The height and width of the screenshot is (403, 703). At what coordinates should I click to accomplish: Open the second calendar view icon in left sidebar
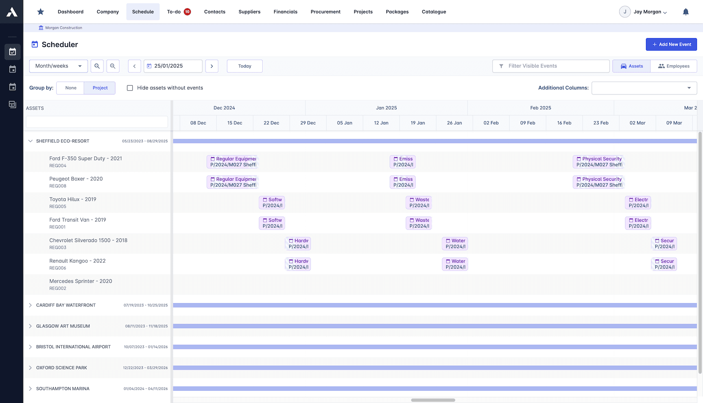coord(12,69)
